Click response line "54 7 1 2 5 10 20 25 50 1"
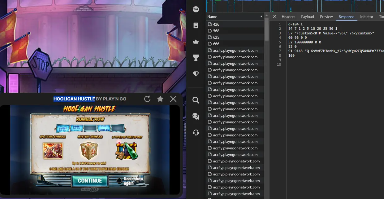The image size is (384, 199). tap(313, 29)
